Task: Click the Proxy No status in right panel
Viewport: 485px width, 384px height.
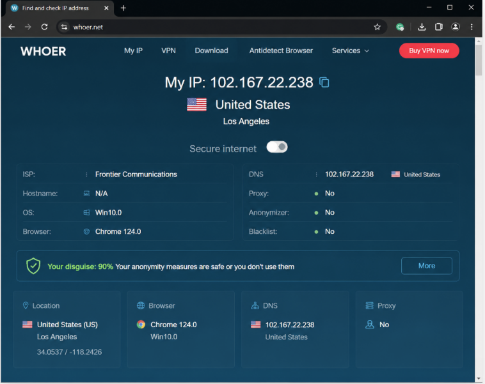Action: pyautogui.click(x=330, y=194)
